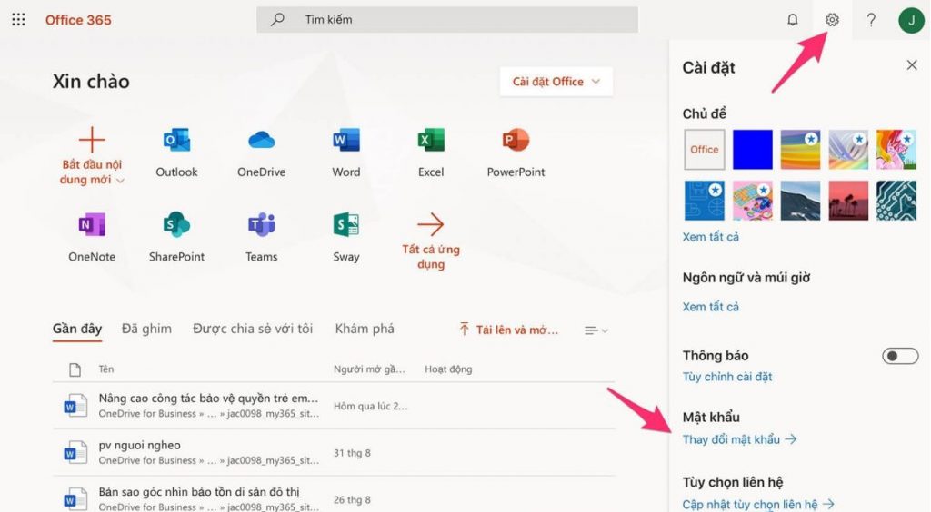Toggle the Thông báo switch
931x512 pixels.
900,356
